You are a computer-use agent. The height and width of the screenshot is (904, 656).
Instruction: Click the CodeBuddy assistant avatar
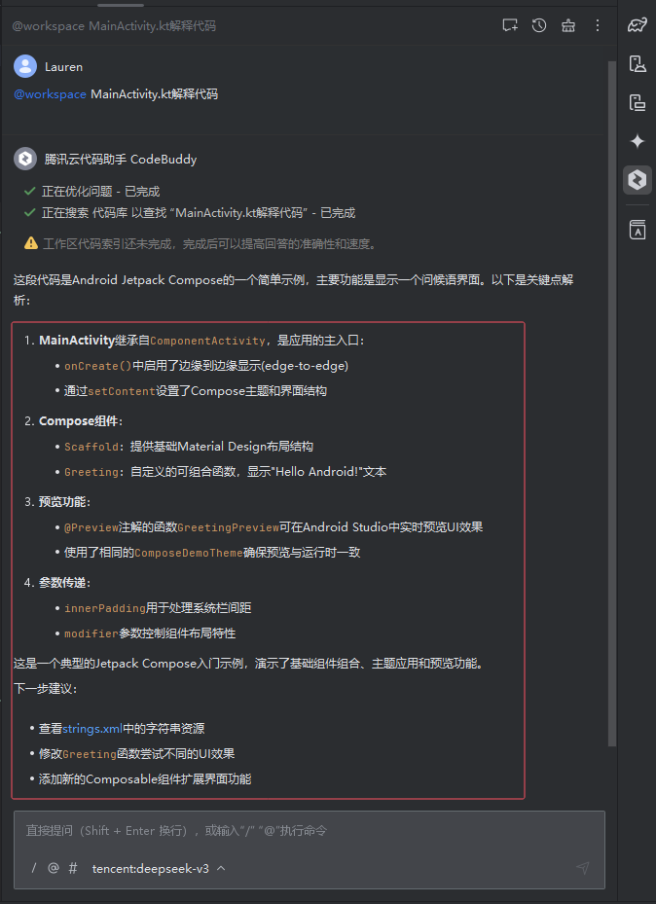25,159
